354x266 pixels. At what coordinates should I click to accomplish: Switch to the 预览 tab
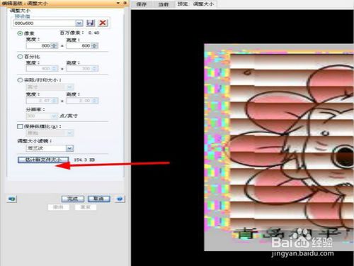183,4
